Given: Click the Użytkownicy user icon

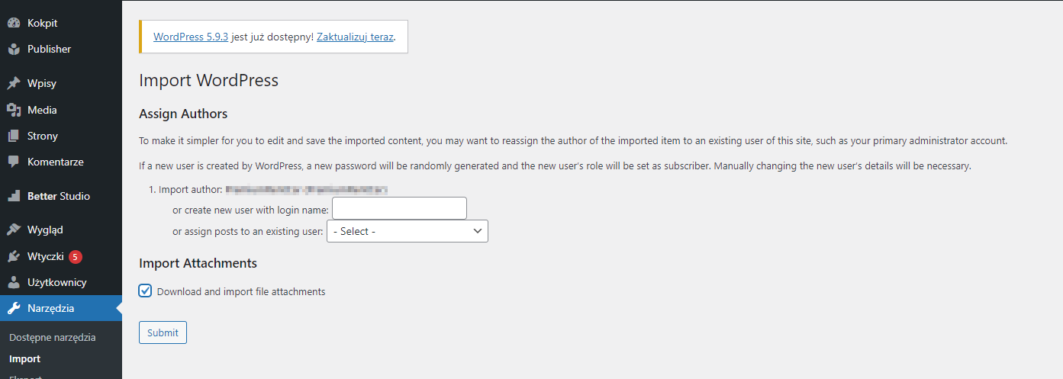Looking at the screenshot, I should [x=14, y=282].
